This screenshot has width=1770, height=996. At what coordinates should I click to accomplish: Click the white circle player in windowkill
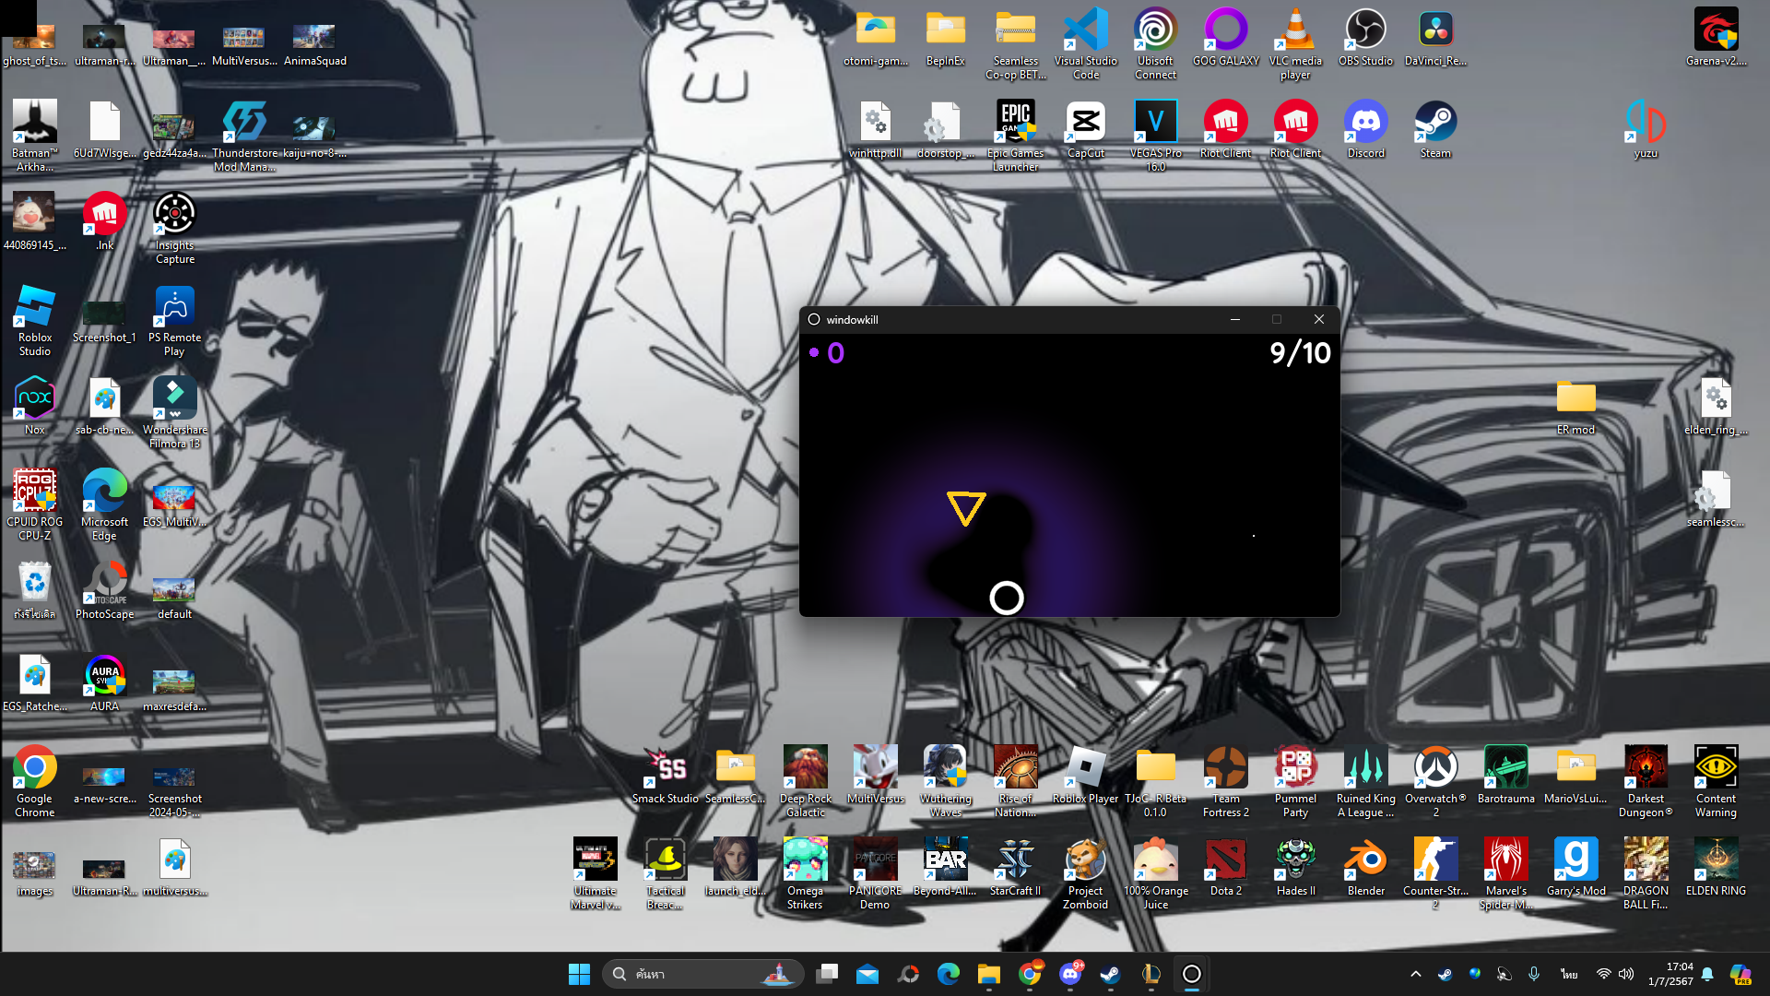(x=1006, y=599)
